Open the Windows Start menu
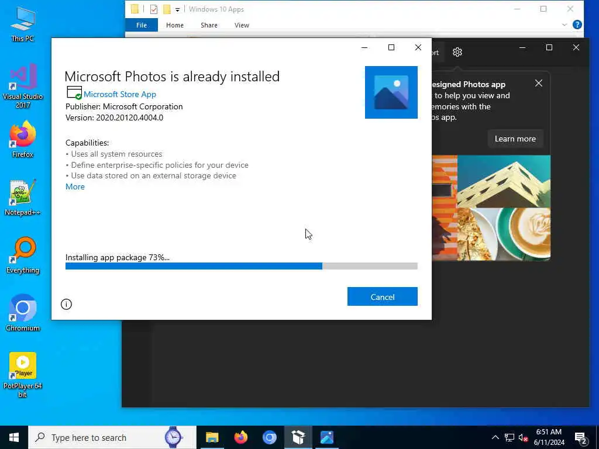 [x=14, y=437]
